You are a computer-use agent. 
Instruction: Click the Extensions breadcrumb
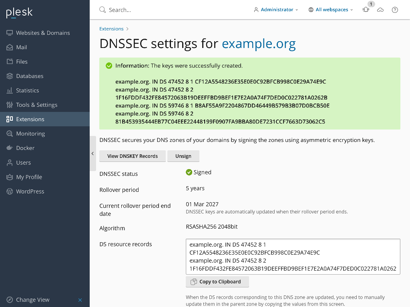[111, 28]
